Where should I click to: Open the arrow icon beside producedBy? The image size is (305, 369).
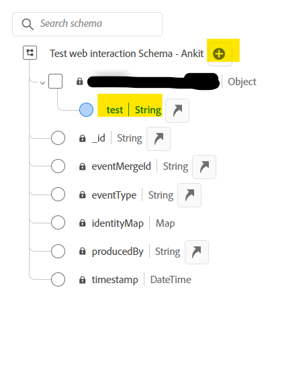tap(197, 252)
